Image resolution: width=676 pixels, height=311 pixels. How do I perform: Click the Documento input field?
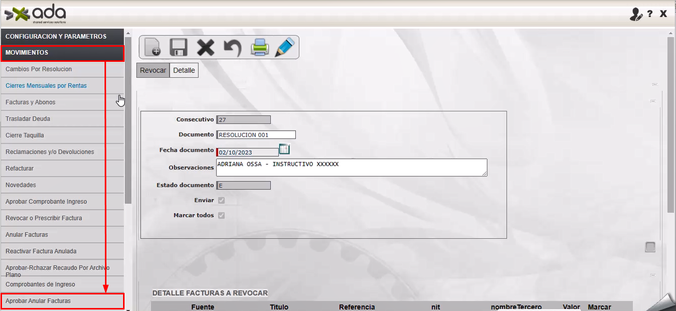tap(256, 135)
